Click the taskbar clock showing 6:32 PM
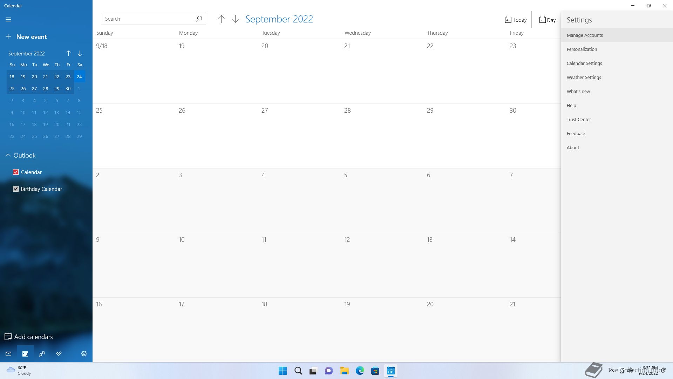The image size is (673, 379). click(x=648, y=371)
